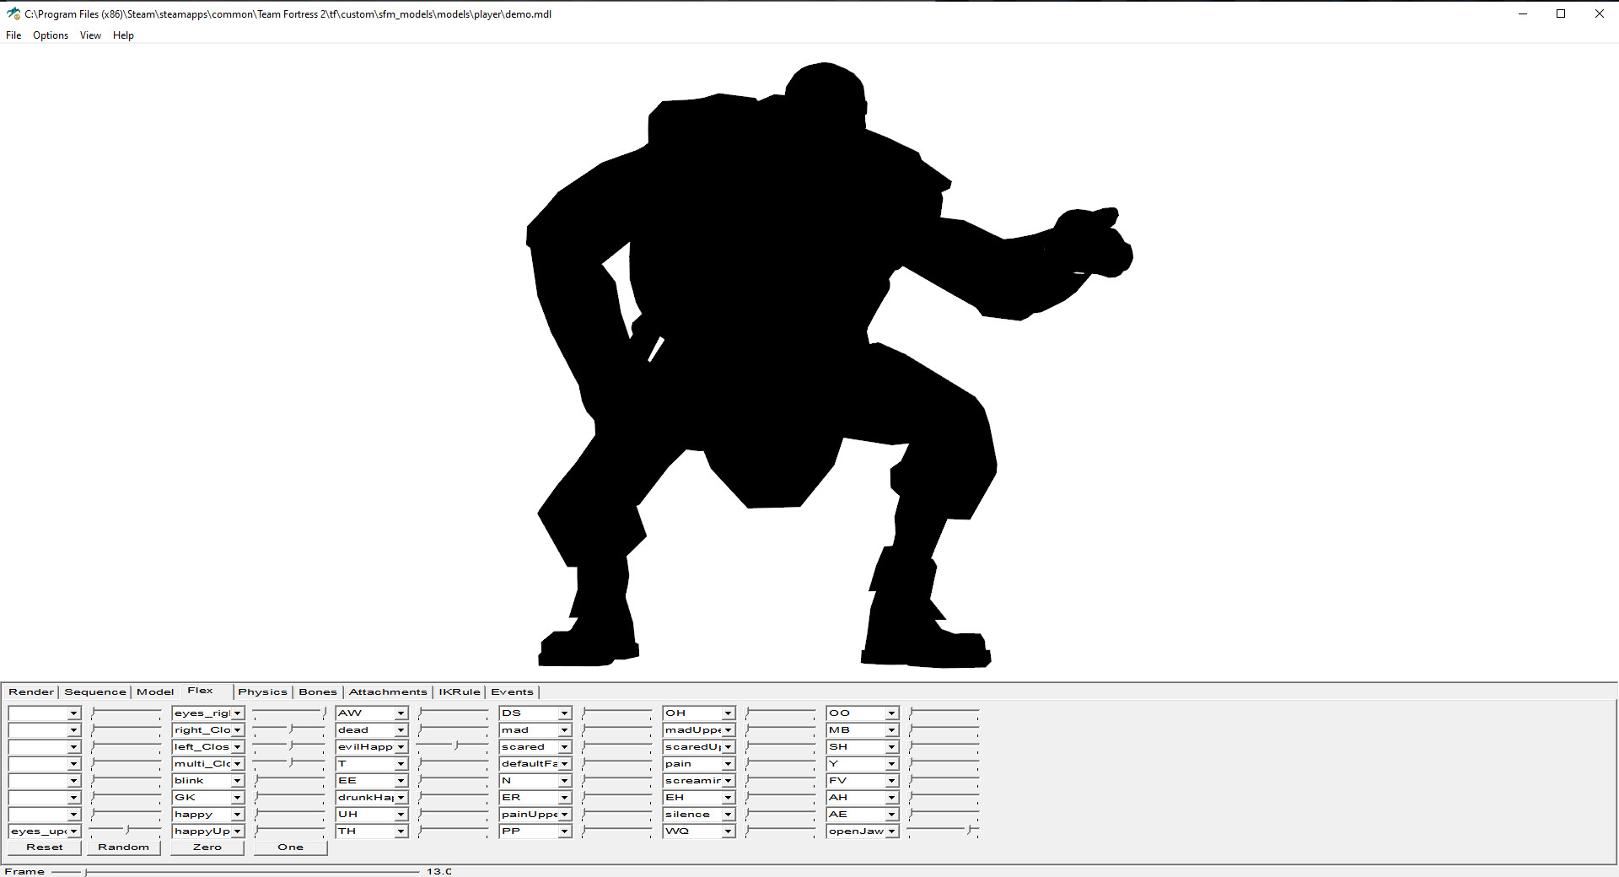Screen dimensions: 1619x877
Task: Switch to the IKRule tab
Action: point(460,692)
